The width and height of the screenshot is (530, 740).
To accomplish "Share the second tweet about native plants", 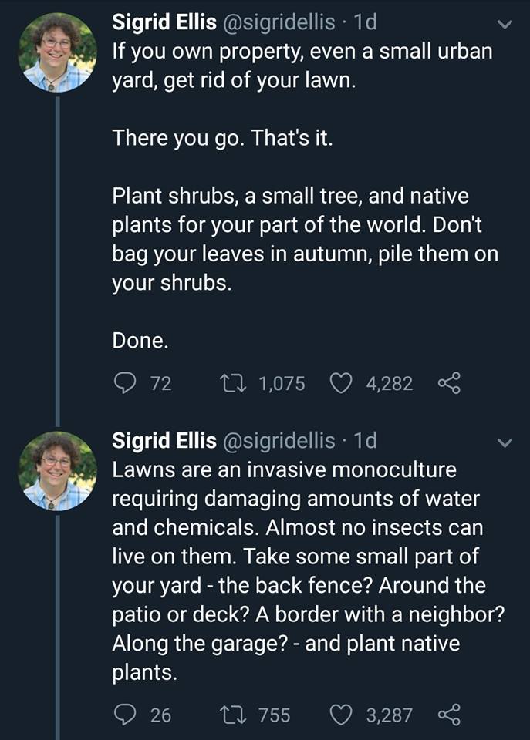I will tap(449, 715).
